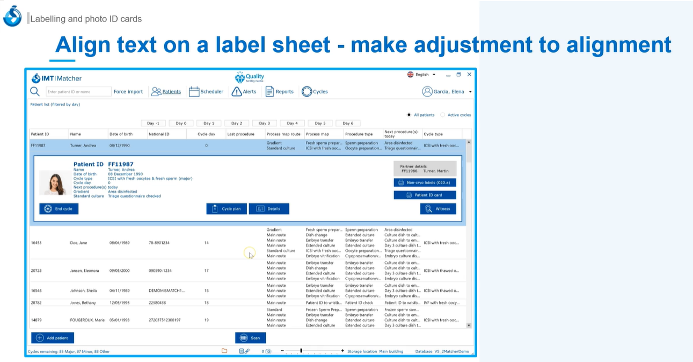Open Alerts warning triangle icon
Screen dimensions: 693x362
click(x=237, y=92)
